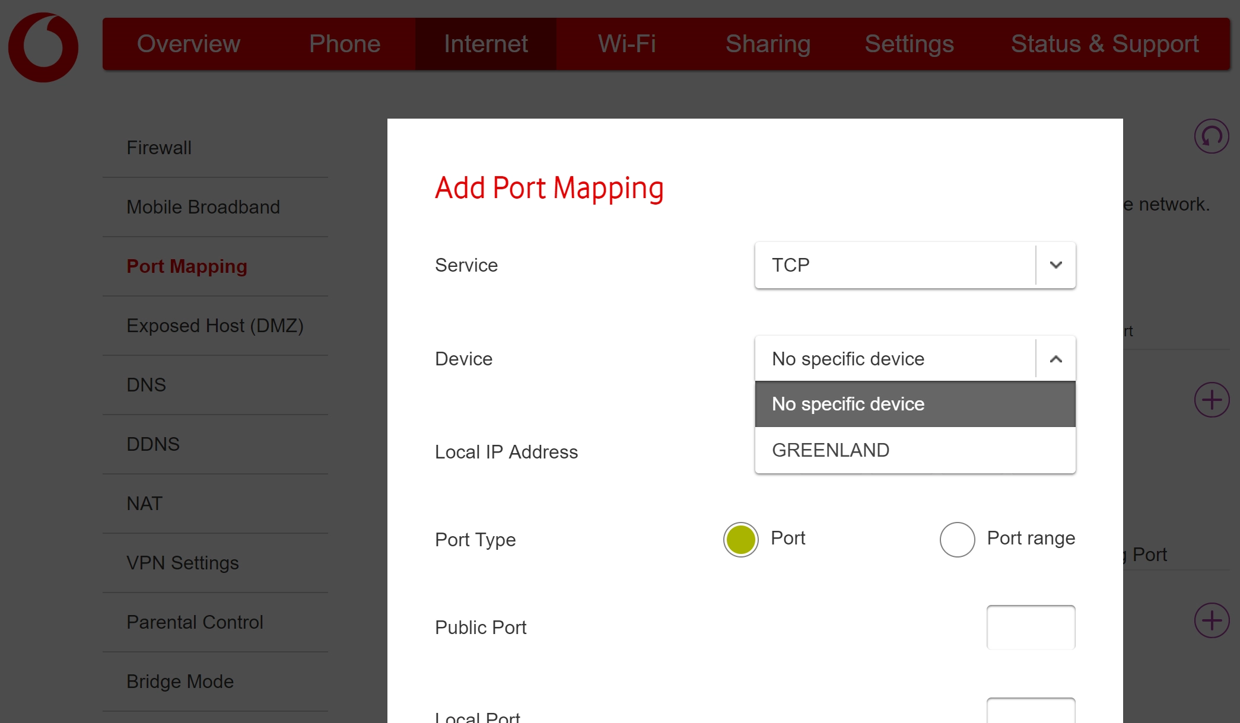Open the Overview tab
1240x723 pixels.
coord(188,43)
